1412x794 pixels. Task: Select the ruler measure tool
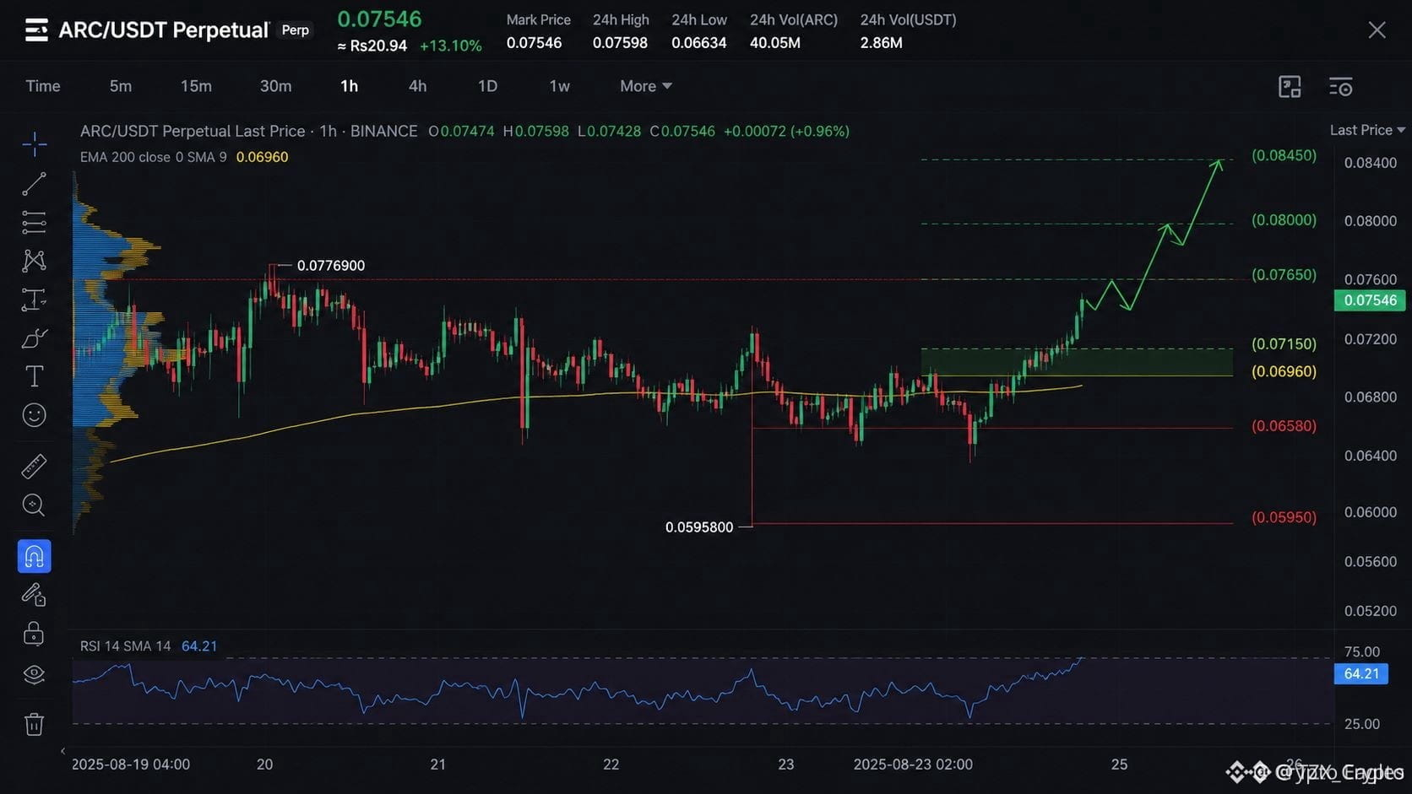pyautogui.click(x=35, y=466)
